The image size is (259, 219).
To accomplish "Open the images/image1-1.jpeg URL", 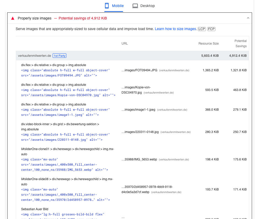I will (138, 110).
